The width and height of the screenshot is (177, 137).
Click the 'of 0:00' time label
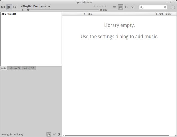click(103, 10)
